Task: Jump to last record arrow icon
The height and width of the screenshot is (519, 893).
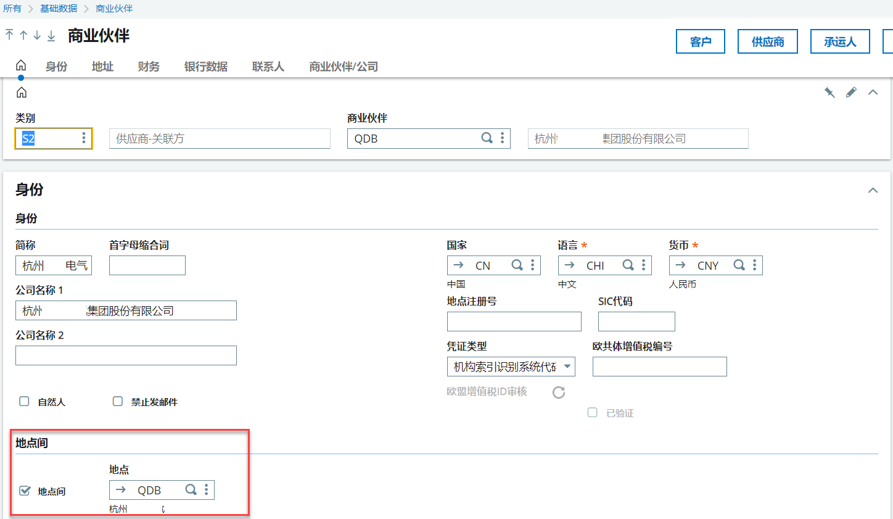Action: [x=51, y=35]
